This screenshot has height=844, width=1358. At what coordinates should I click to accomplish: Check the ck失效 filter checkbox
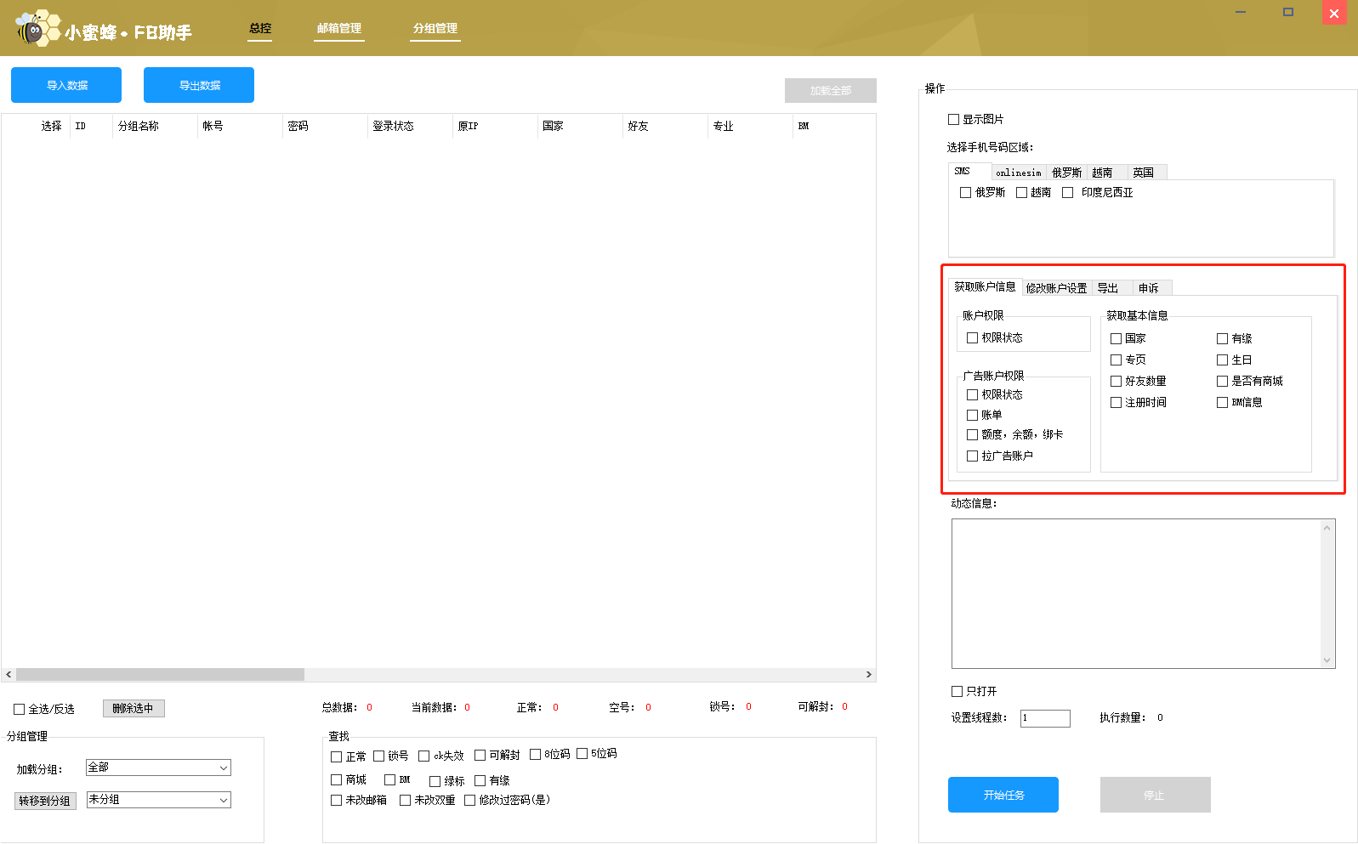[423, 756]
